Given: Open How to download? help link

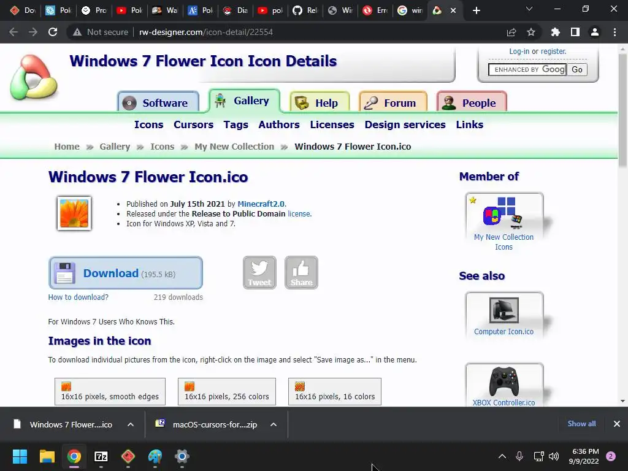Looking at the screenshot, I should click(x=78, y=297).
